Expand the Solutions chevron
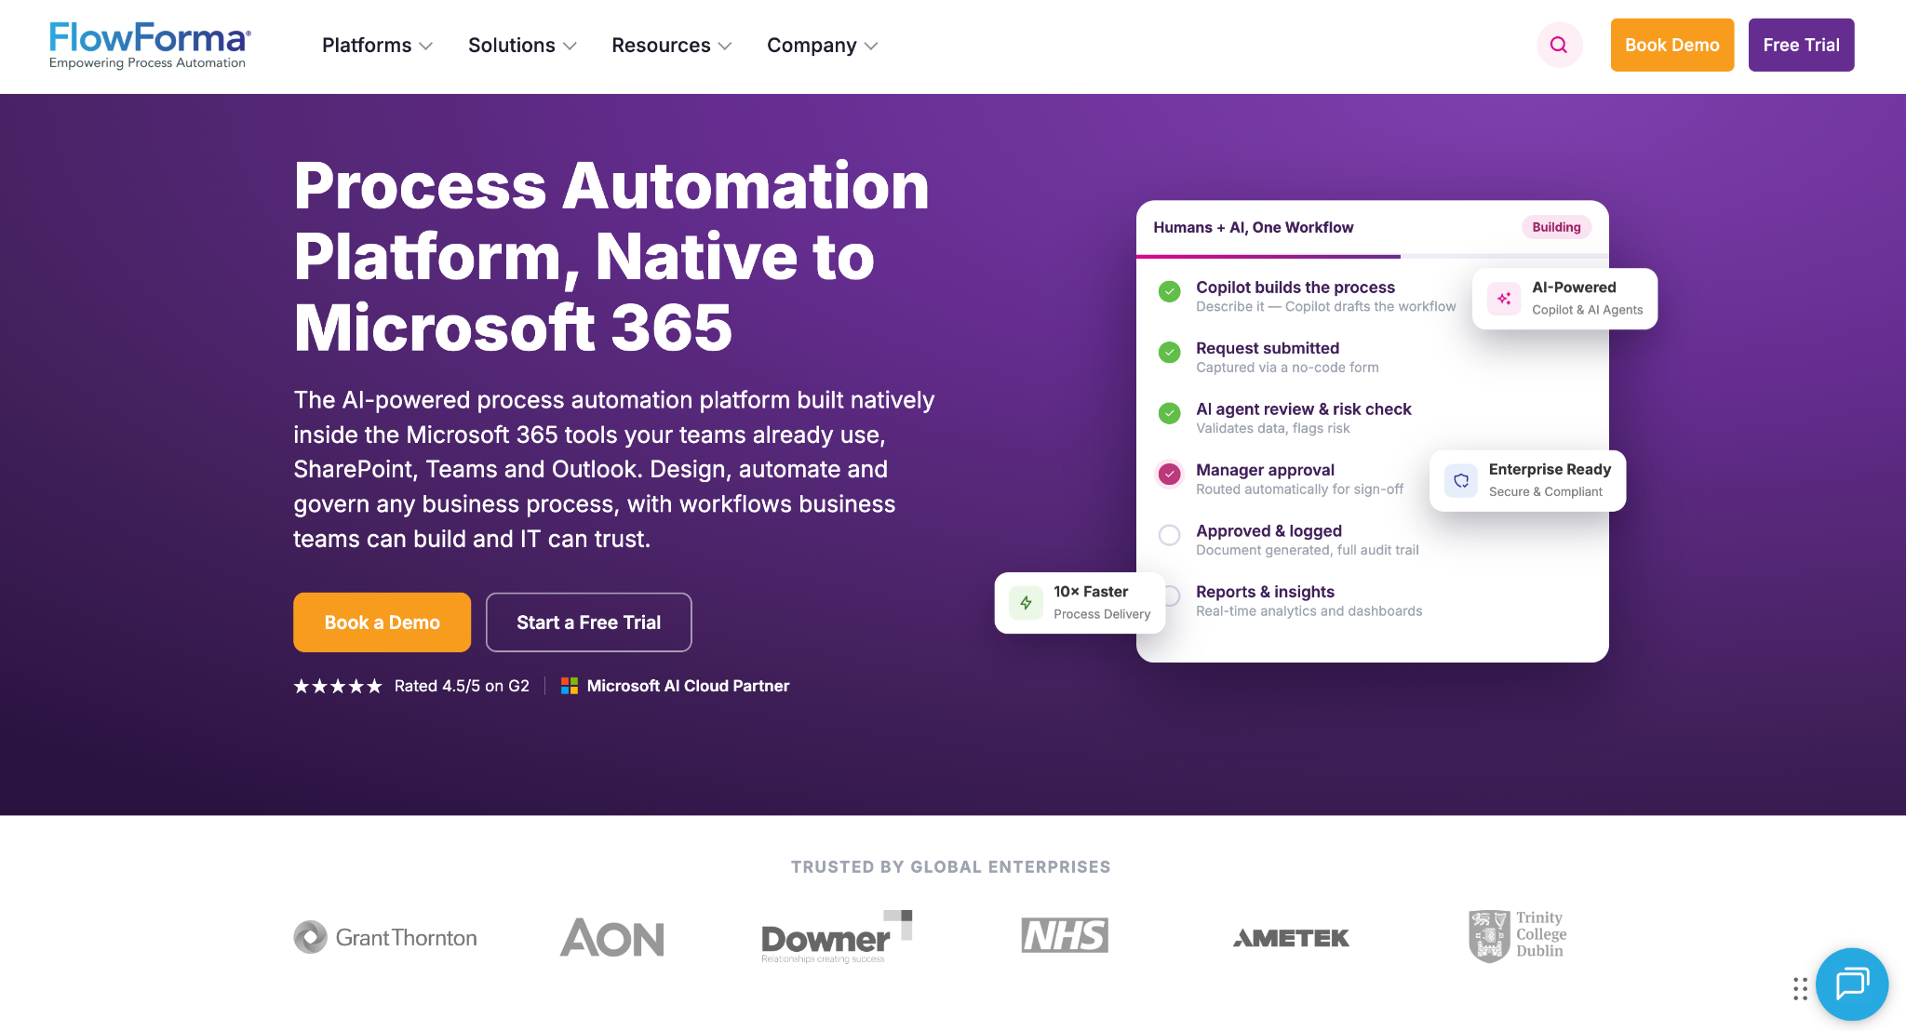 (x=570, y=46)
